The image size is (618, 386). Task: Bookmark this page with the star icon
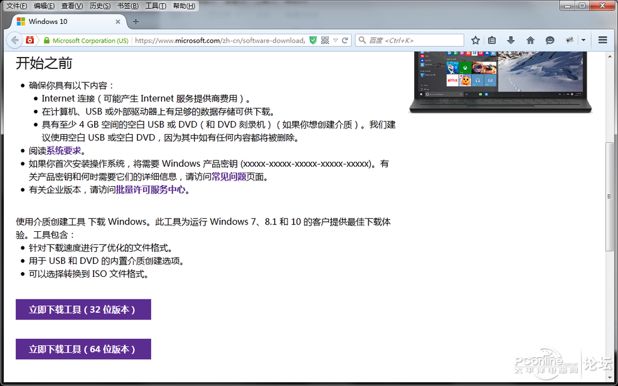tap(476, 40)
